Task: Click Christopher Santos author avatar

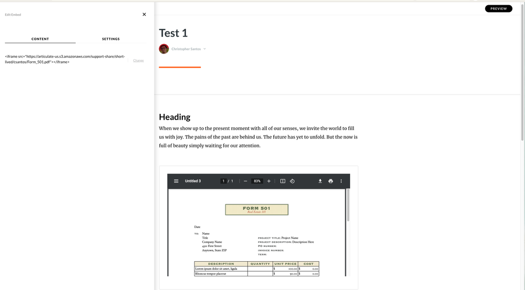Action: coord(164,49)
